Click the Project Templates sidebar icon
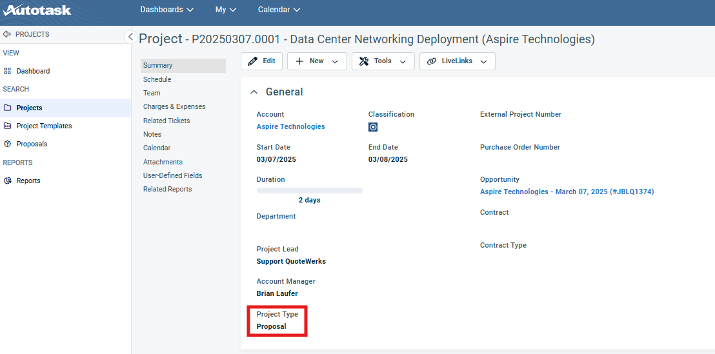 [8, 126]
